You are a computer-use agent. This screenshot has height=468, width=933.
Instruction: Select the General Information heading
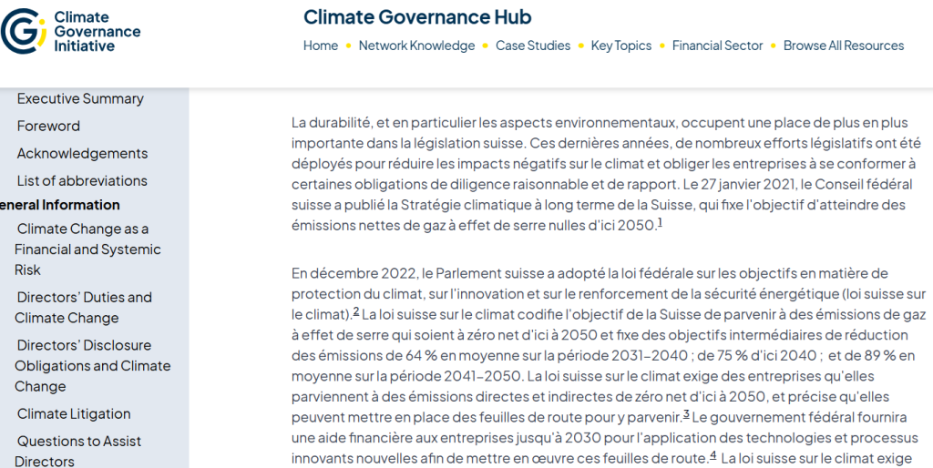point(59,205)
